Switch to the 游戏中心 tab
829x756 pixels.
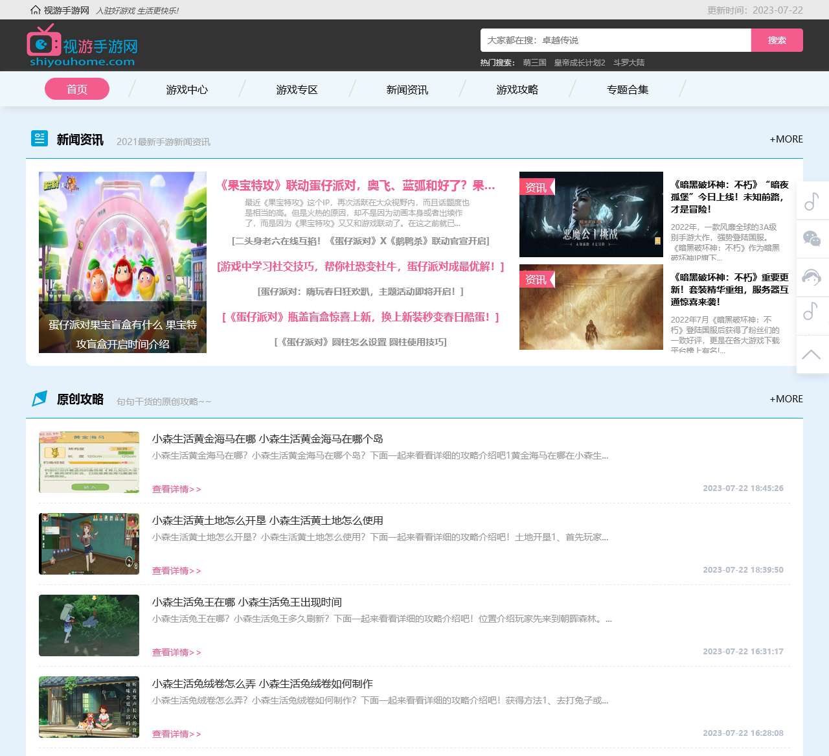[x=187, y=89]
